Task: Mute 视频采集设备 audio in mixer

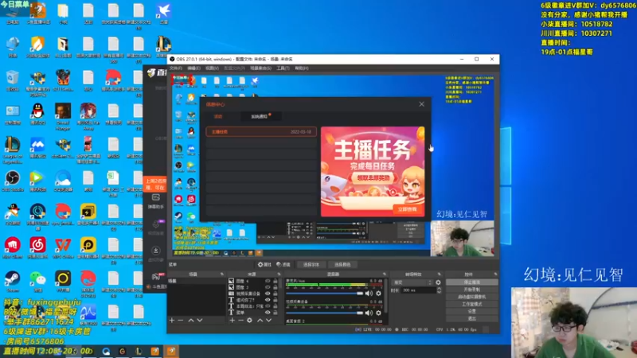Action: pyautogui.click(x=369, y=313)
